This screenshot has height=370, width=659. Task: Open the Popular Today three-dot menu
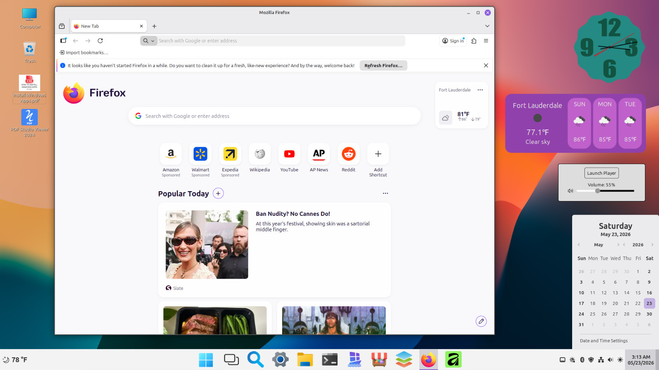(386, 193)
